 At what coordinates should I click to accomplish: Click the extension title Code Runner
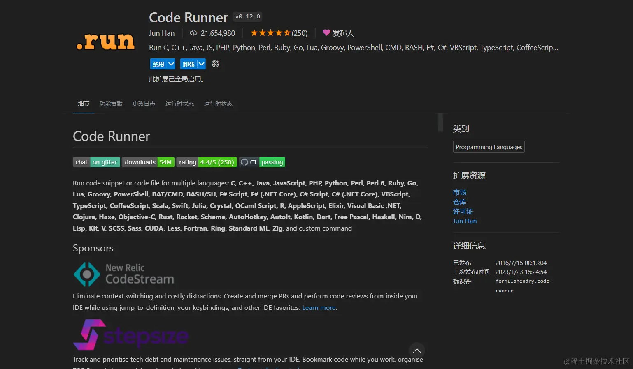coord(189,17)
